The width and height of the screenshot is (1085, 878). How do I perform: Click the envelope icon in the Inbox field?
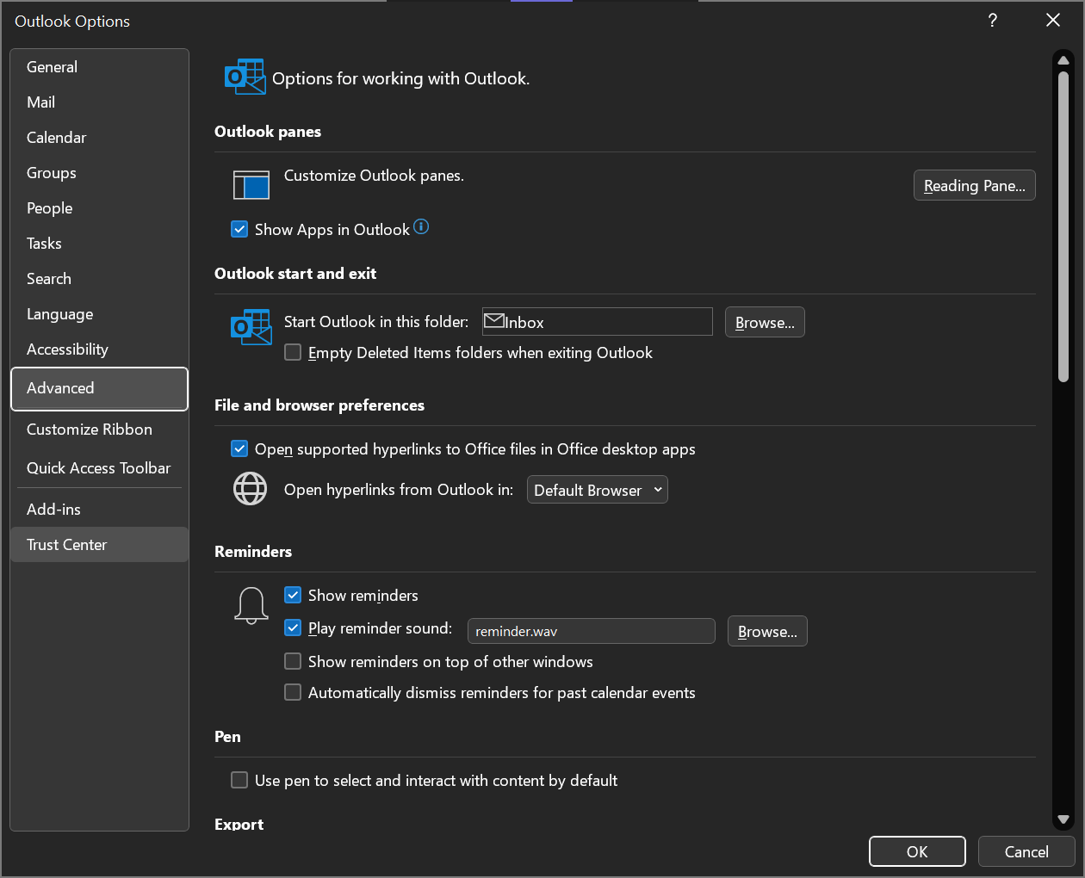point(494,321)
